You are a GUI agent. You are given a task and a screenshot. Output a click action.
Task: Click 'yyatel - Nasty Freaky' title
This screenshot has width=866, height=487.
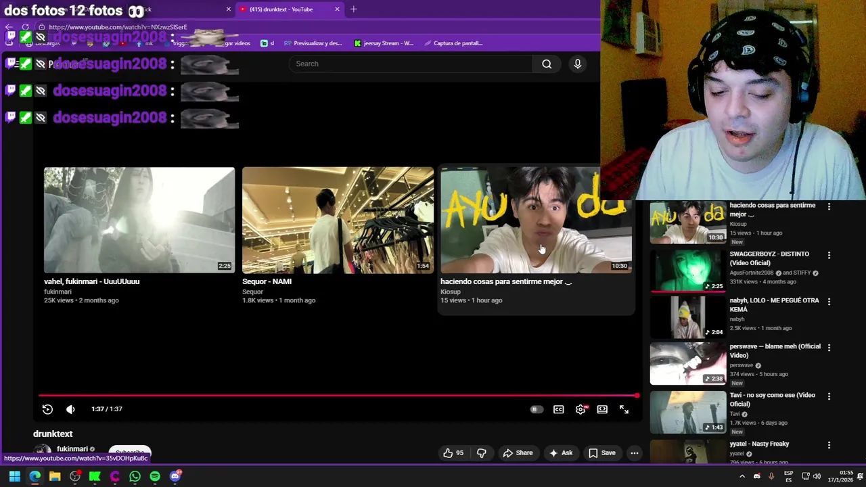point(759,444)
